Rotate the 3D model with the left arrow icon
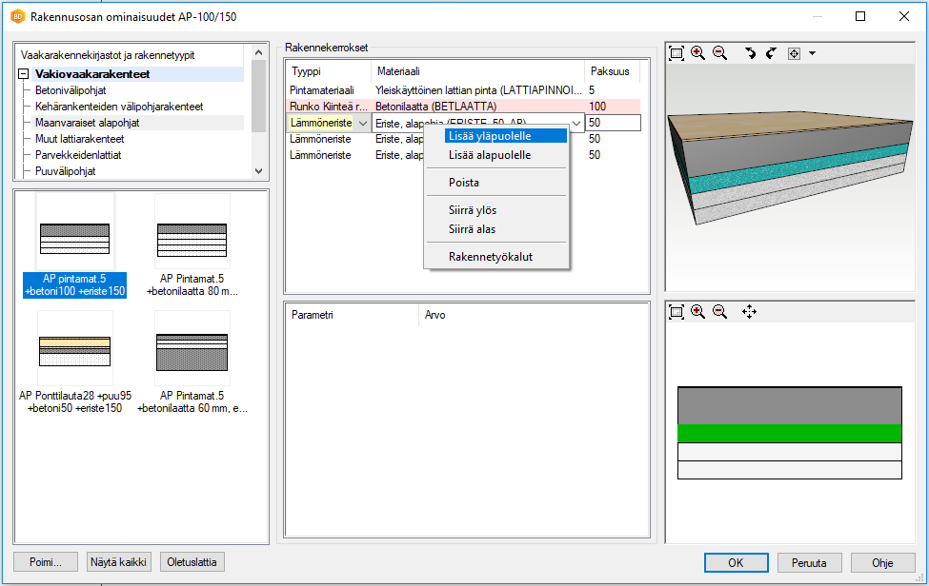Screen dimensions: 929x586 pos(751,54)
